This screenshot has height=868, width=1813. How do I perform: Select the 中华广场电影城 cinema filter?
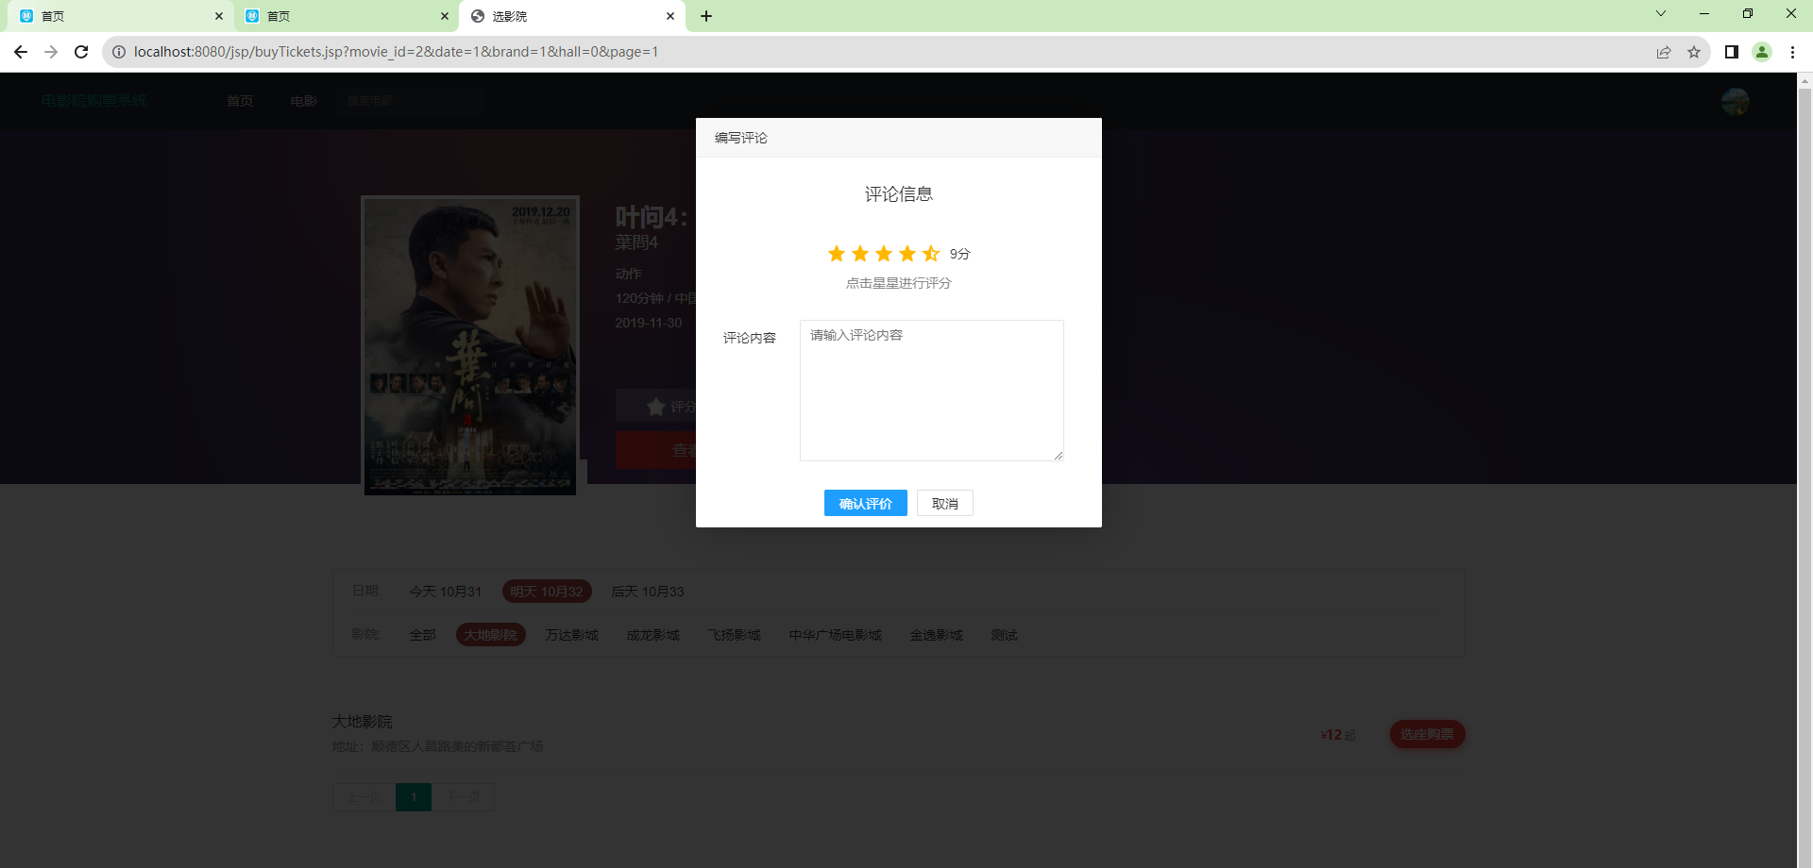[x=836, y=635]
